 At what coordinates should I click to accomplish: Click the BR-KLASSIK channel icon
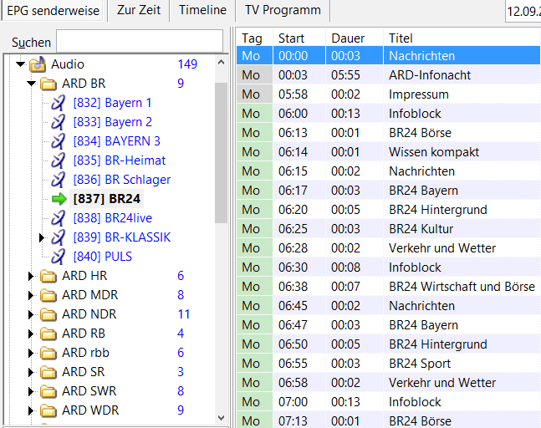(58, 237)
